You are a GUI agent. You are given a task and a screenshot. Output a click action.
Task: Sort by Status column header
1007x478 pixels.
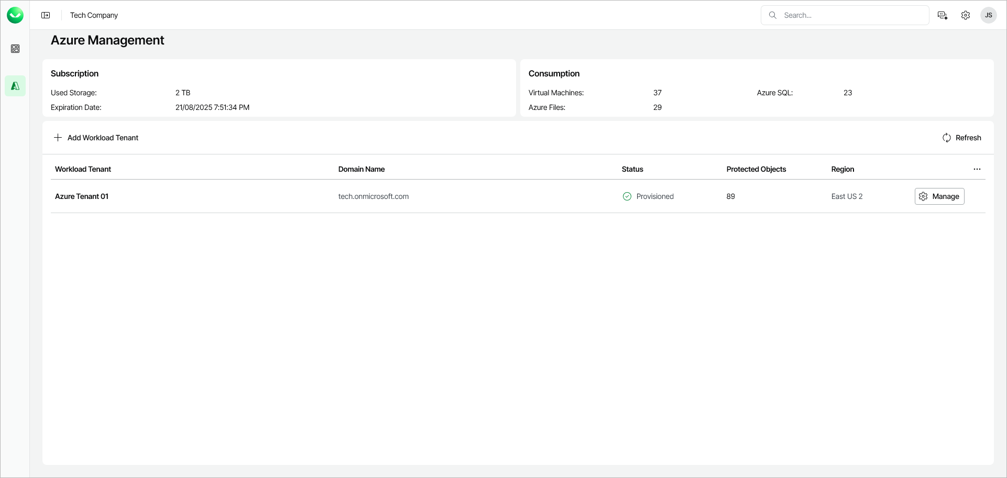pyautogui.click(x=632, y=169)
